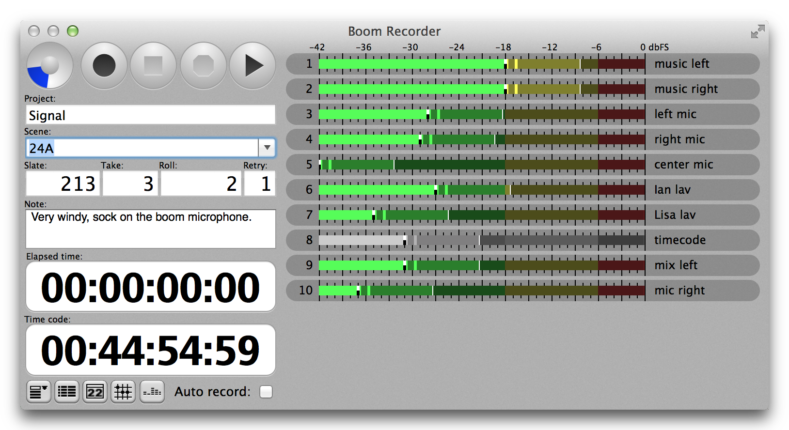Click the Note text area
This screenshot has height=430, width=789.
[x=150, y=229]
